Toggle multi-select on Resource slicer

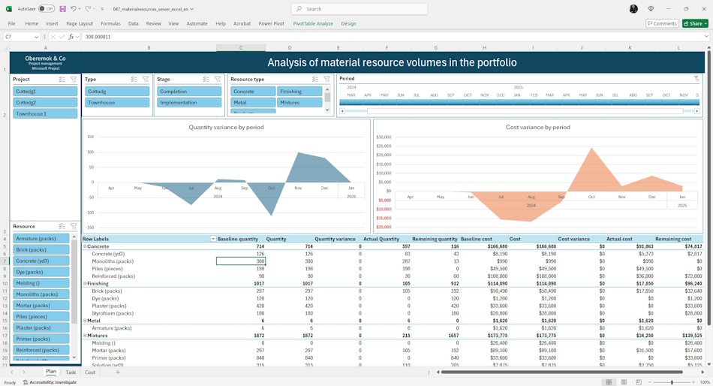click(62, 226)
